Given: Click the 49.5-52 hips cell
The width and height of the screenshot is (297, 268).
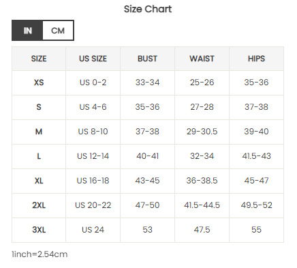Looking at the screenshot, I should point(256,205).
